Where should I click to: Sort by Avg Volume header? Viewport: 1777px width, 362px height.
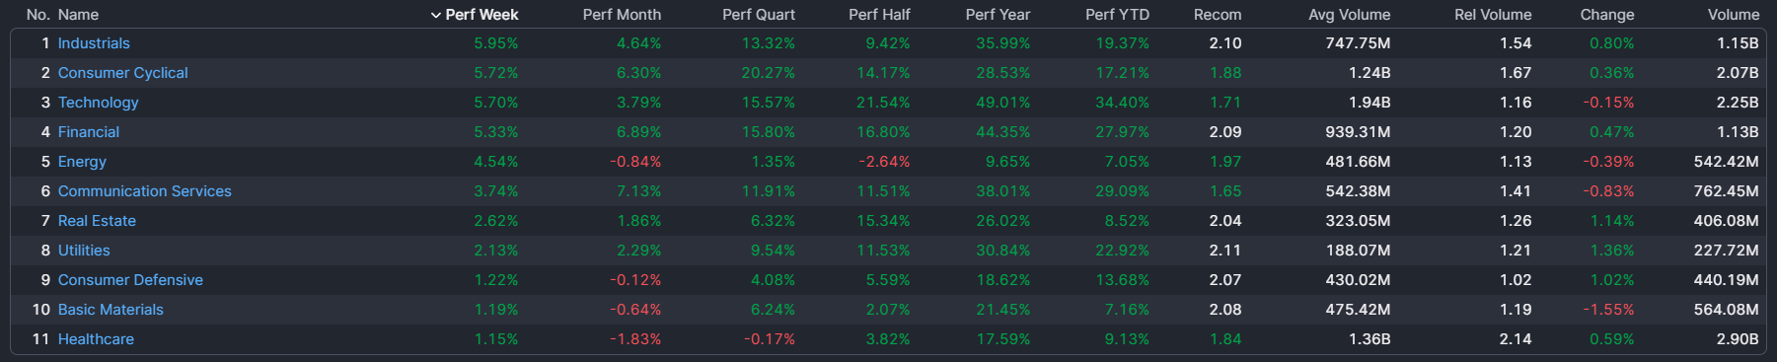[x=1349, y=15]
